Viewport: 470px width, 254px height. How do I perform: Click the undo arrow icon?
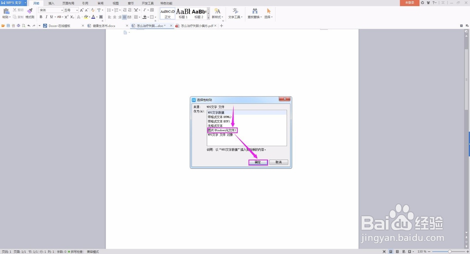pyautogui.click(x=29, y=26)
